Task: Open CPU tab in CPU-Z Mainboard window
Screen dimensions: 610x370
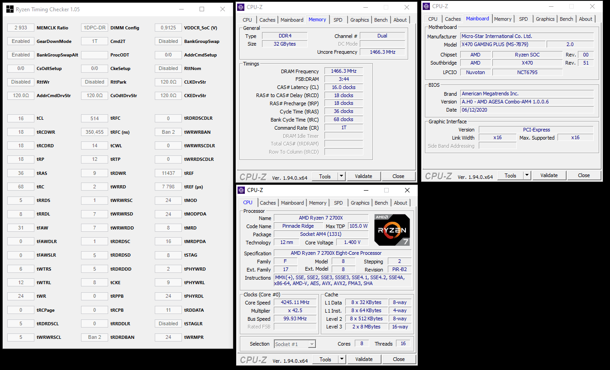Action: pos(433,19)
